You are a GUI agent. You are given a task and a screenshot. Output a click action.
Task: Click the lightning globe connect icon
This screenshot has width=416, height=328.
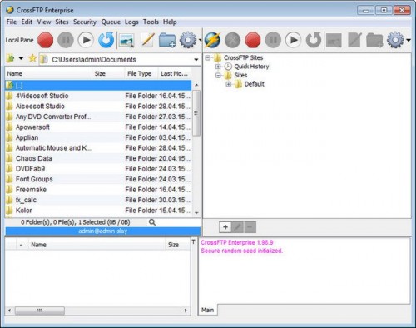pyautogui.click(x=212, y=40)
